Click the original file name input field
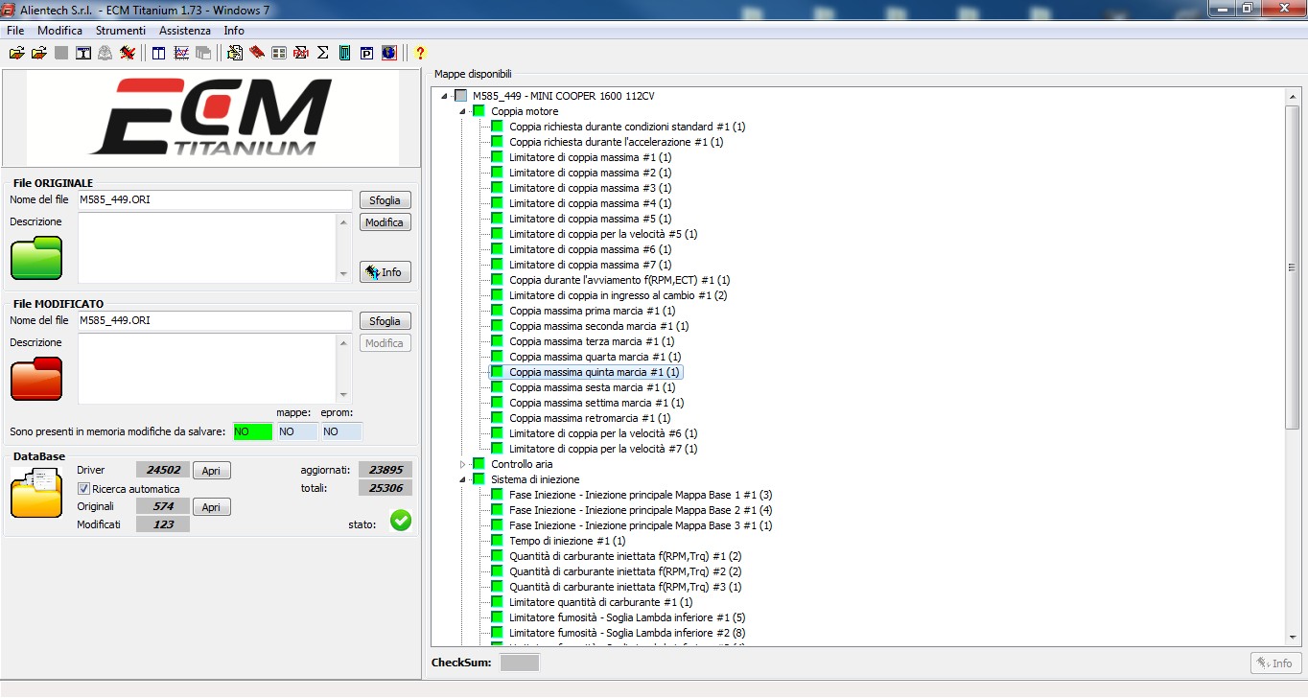Image resolution: width=1308 pixels, height=698 pixels. click(215, 199)
